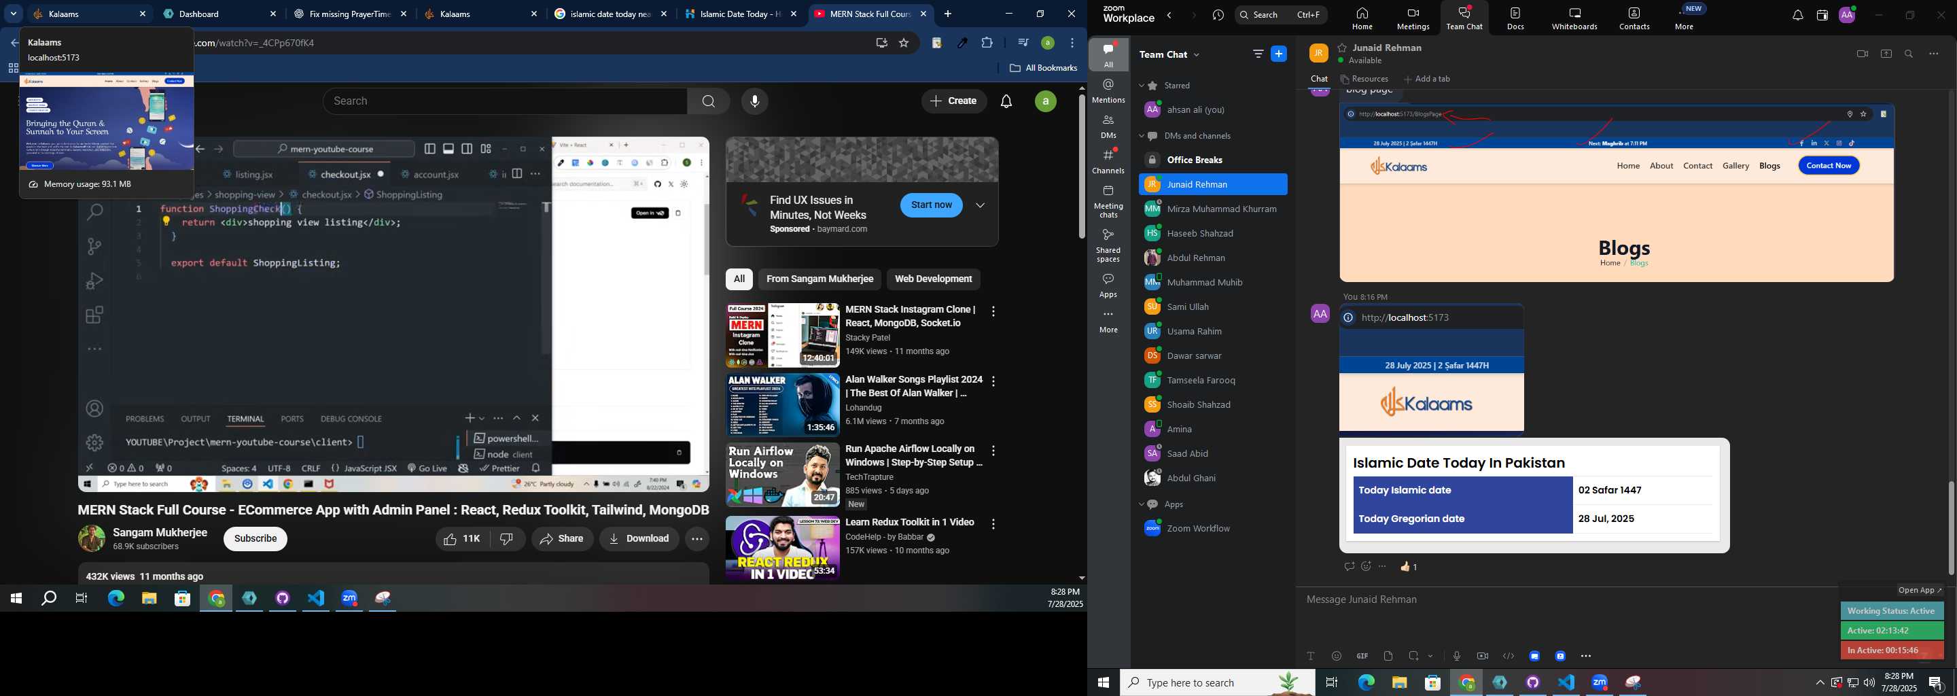This screenshot has height=696, width=1957.
Task: Like the YouTube video 11K
Action: tap(463, 539)
